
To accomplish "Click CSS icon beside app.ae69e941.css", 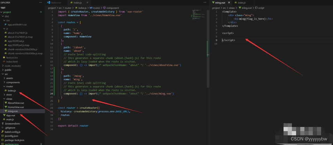I will 6,25.
